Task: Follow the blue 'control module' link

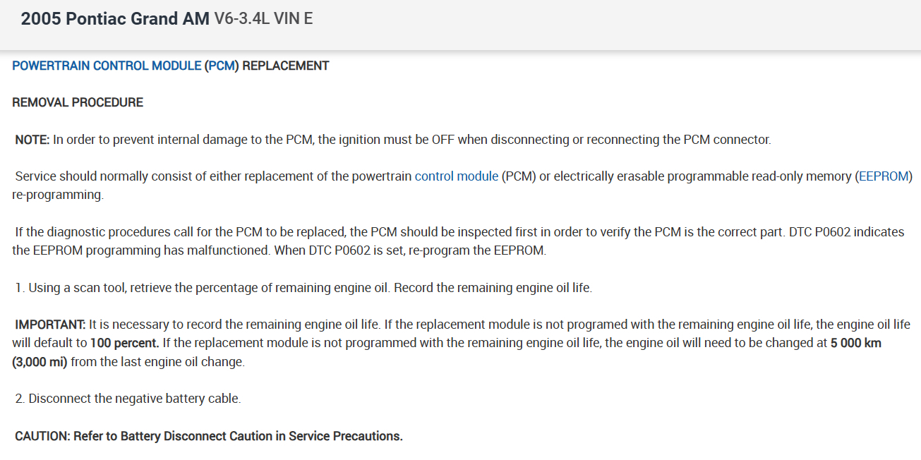Action: (x=456, y=176)
